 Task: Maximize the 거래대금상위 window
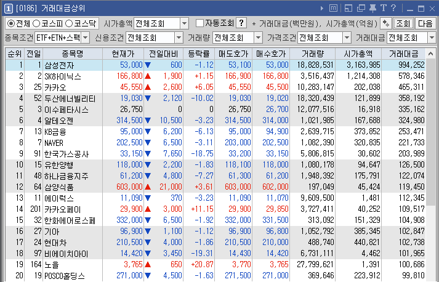point(421,9)
